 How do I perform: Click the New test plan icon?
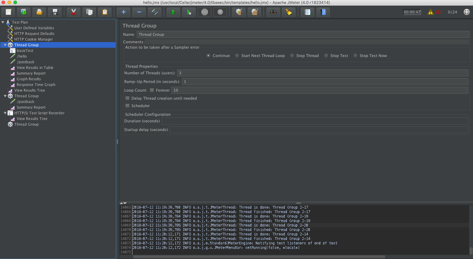pos(8,12)
